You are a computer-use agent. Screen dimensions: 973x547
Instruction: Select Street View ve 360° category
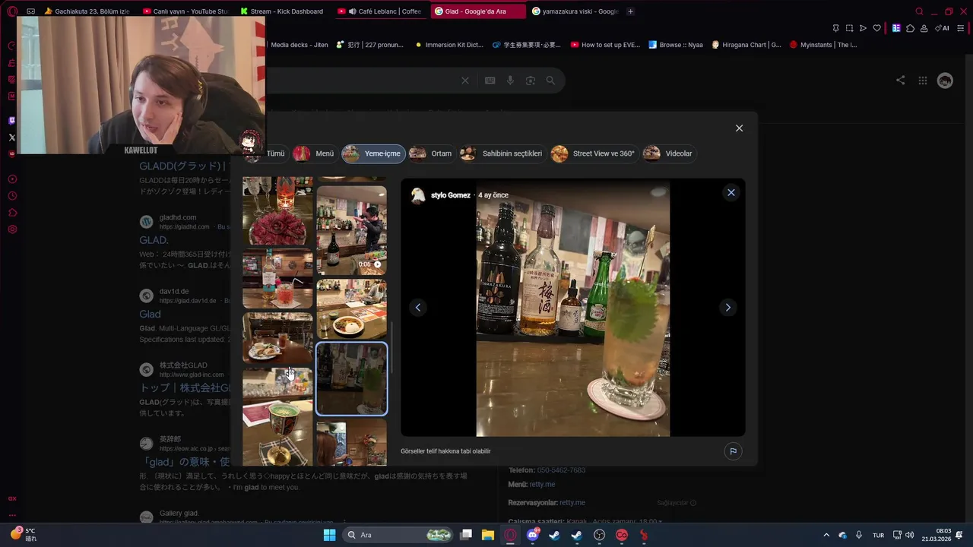pos(594,153)
